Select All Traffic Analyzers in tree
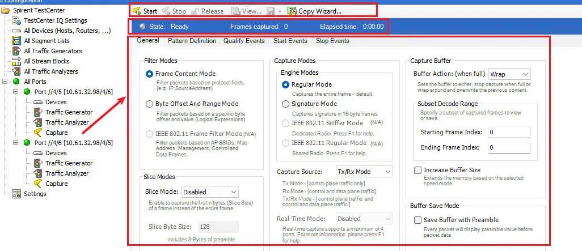This screenshot has height=251, width=582. (50, 71)
